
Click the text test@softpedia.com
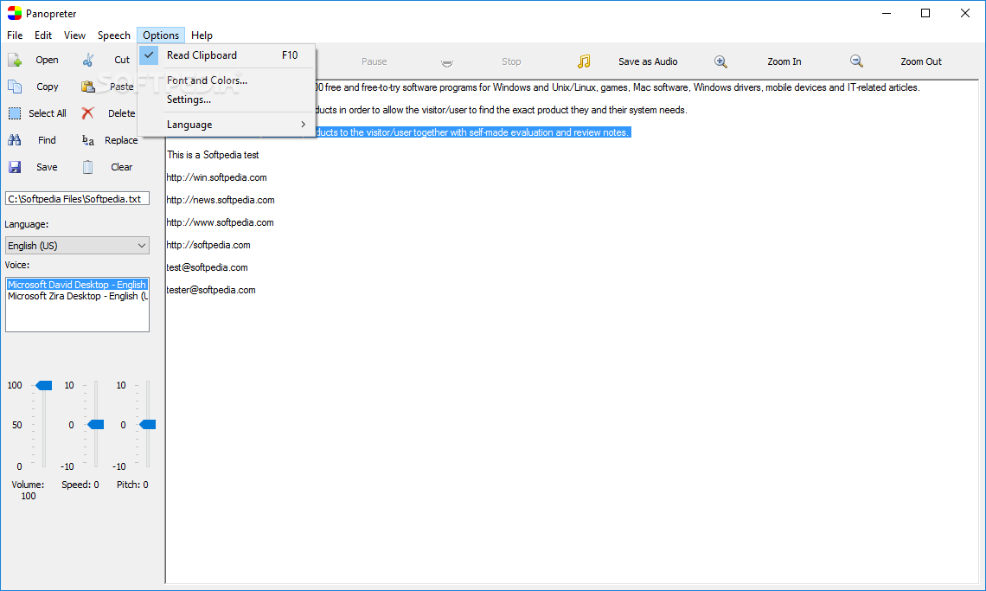pyautogui.click(x=207, y=267)
